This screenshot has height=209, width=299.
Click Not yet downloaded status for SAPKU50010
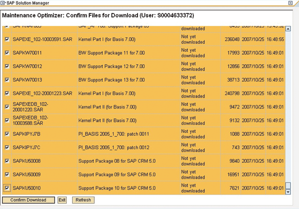[193, 188]
